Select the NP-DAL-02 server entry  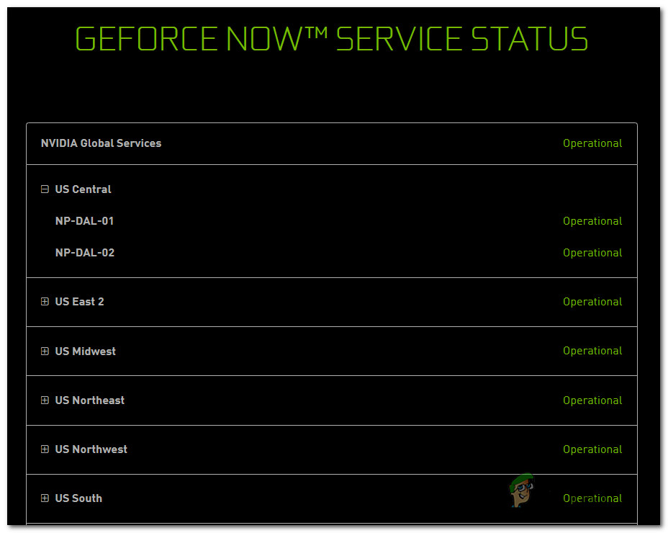84,253
